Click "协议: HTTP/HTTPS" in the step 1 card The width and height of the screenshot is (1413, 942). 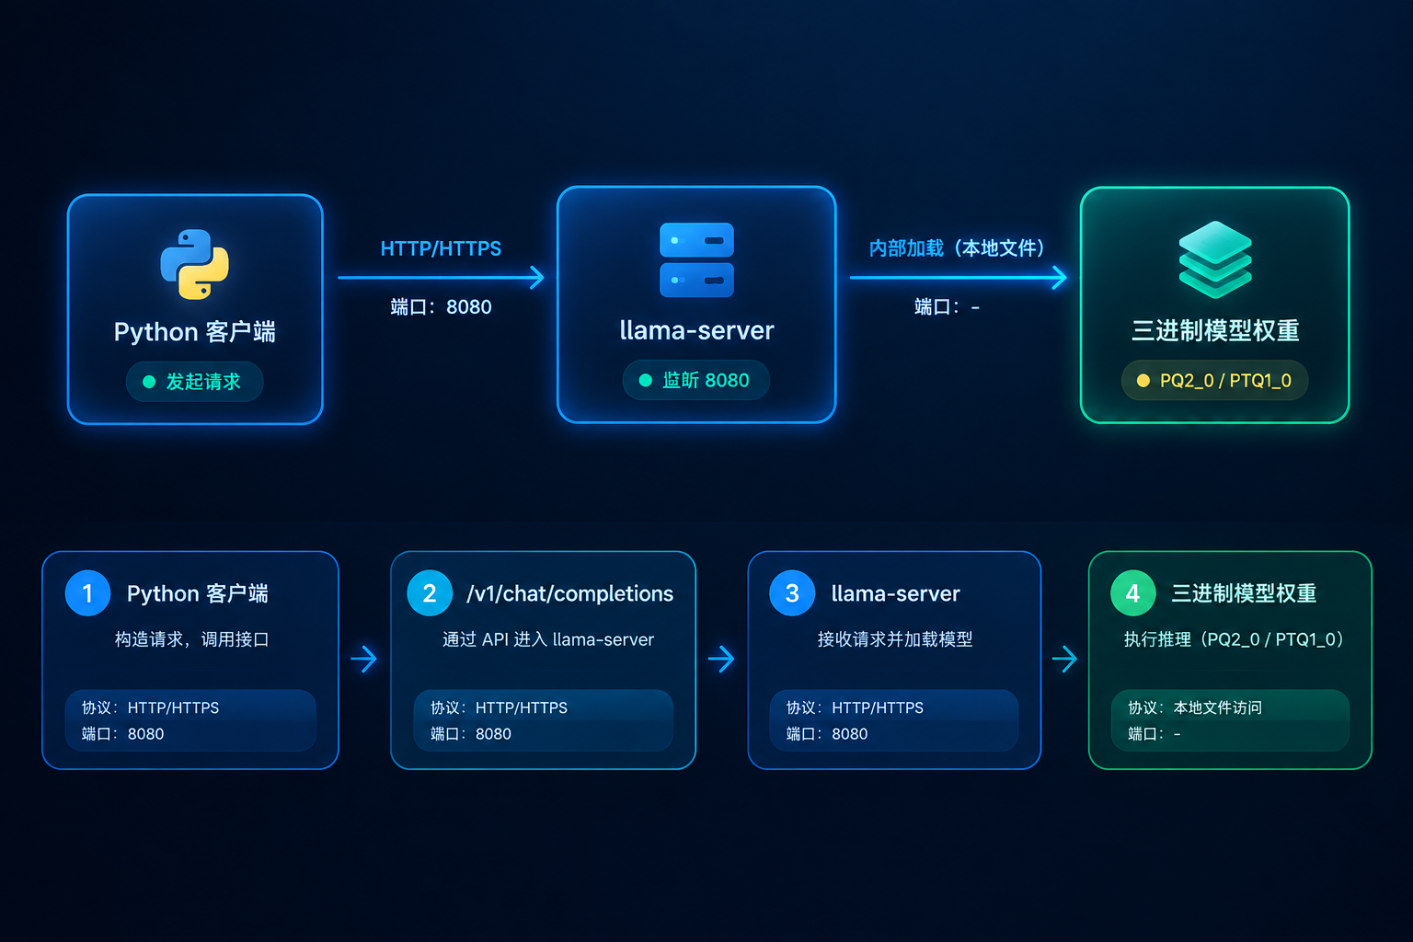(x=150, y=707)
